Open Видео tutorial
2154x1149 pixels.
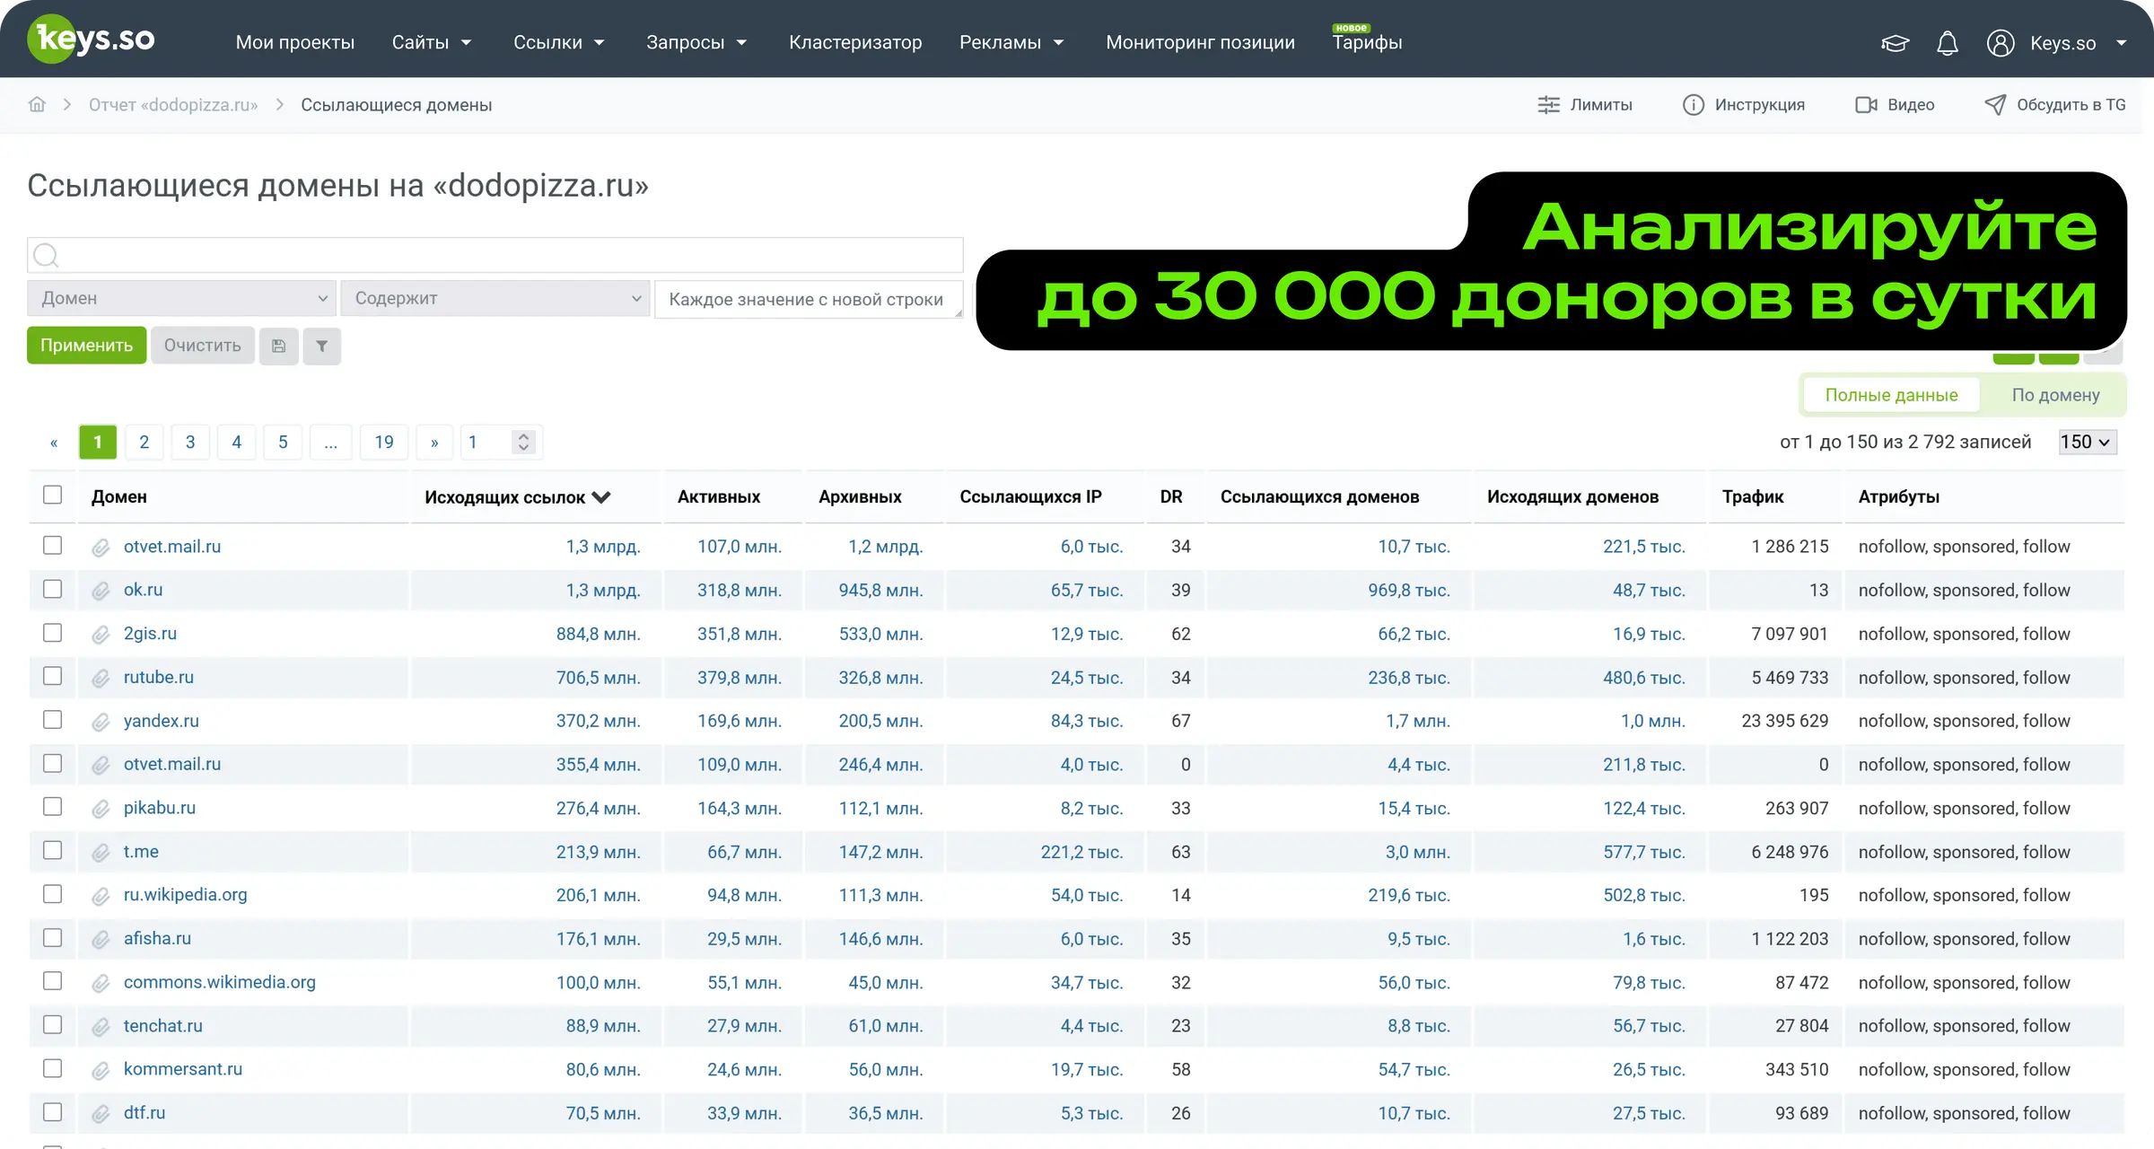coord(1895,105)
